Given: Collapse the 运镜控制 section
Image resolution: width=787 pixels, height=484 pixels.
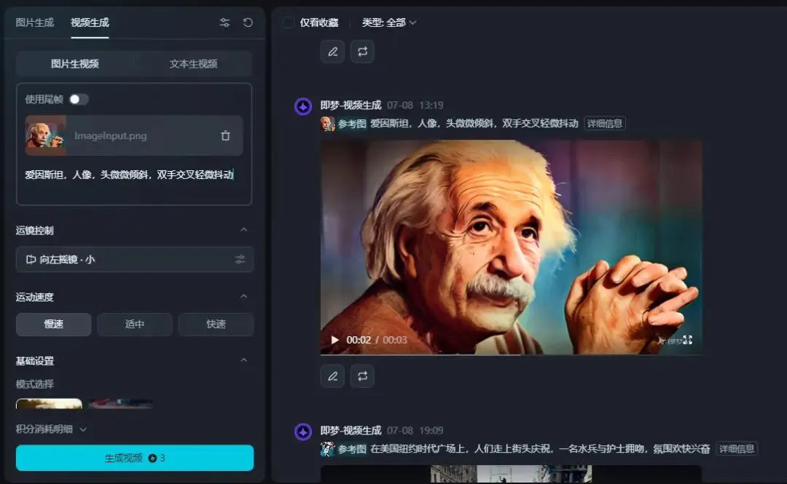Looking at the screenshot, I should [x=243, y=230].
